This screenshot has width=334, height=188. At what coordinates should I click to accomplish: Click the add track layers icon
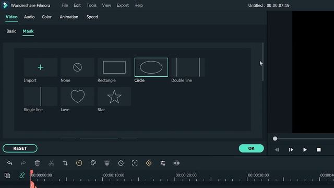click(7, 175)
